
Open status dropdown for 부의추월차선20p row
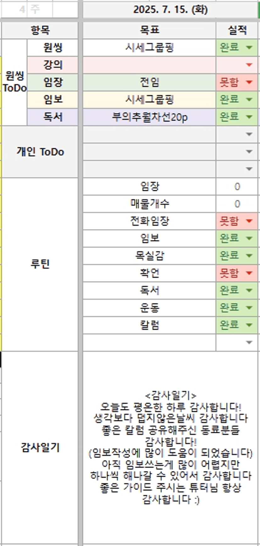249,117
